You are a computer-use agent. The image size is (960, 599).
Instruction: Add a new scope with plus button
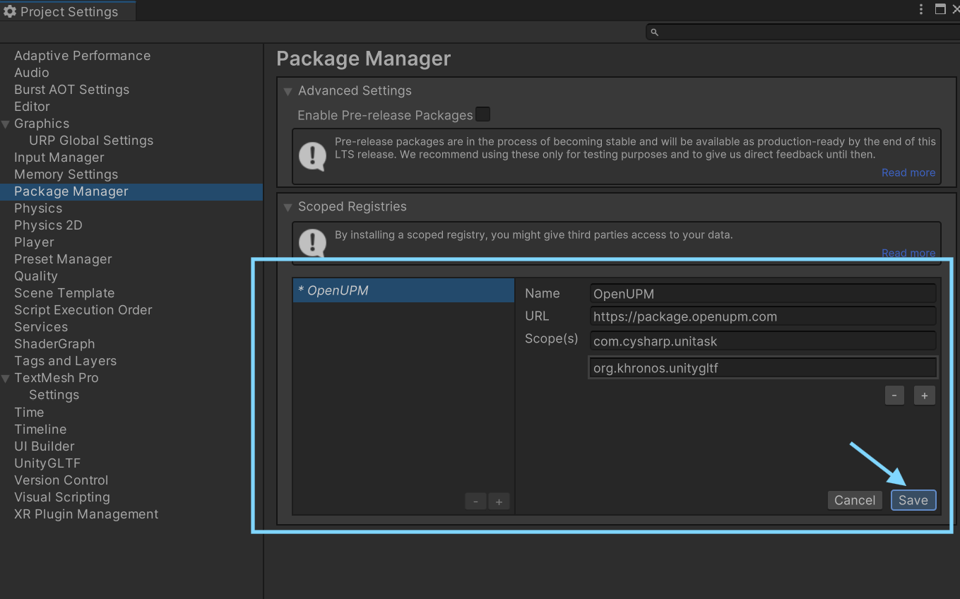924,396
